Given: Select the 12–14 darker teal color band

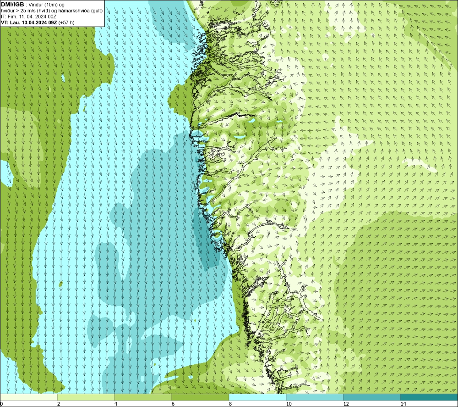Looking at the screenshot, I should [x=372, y=397].
